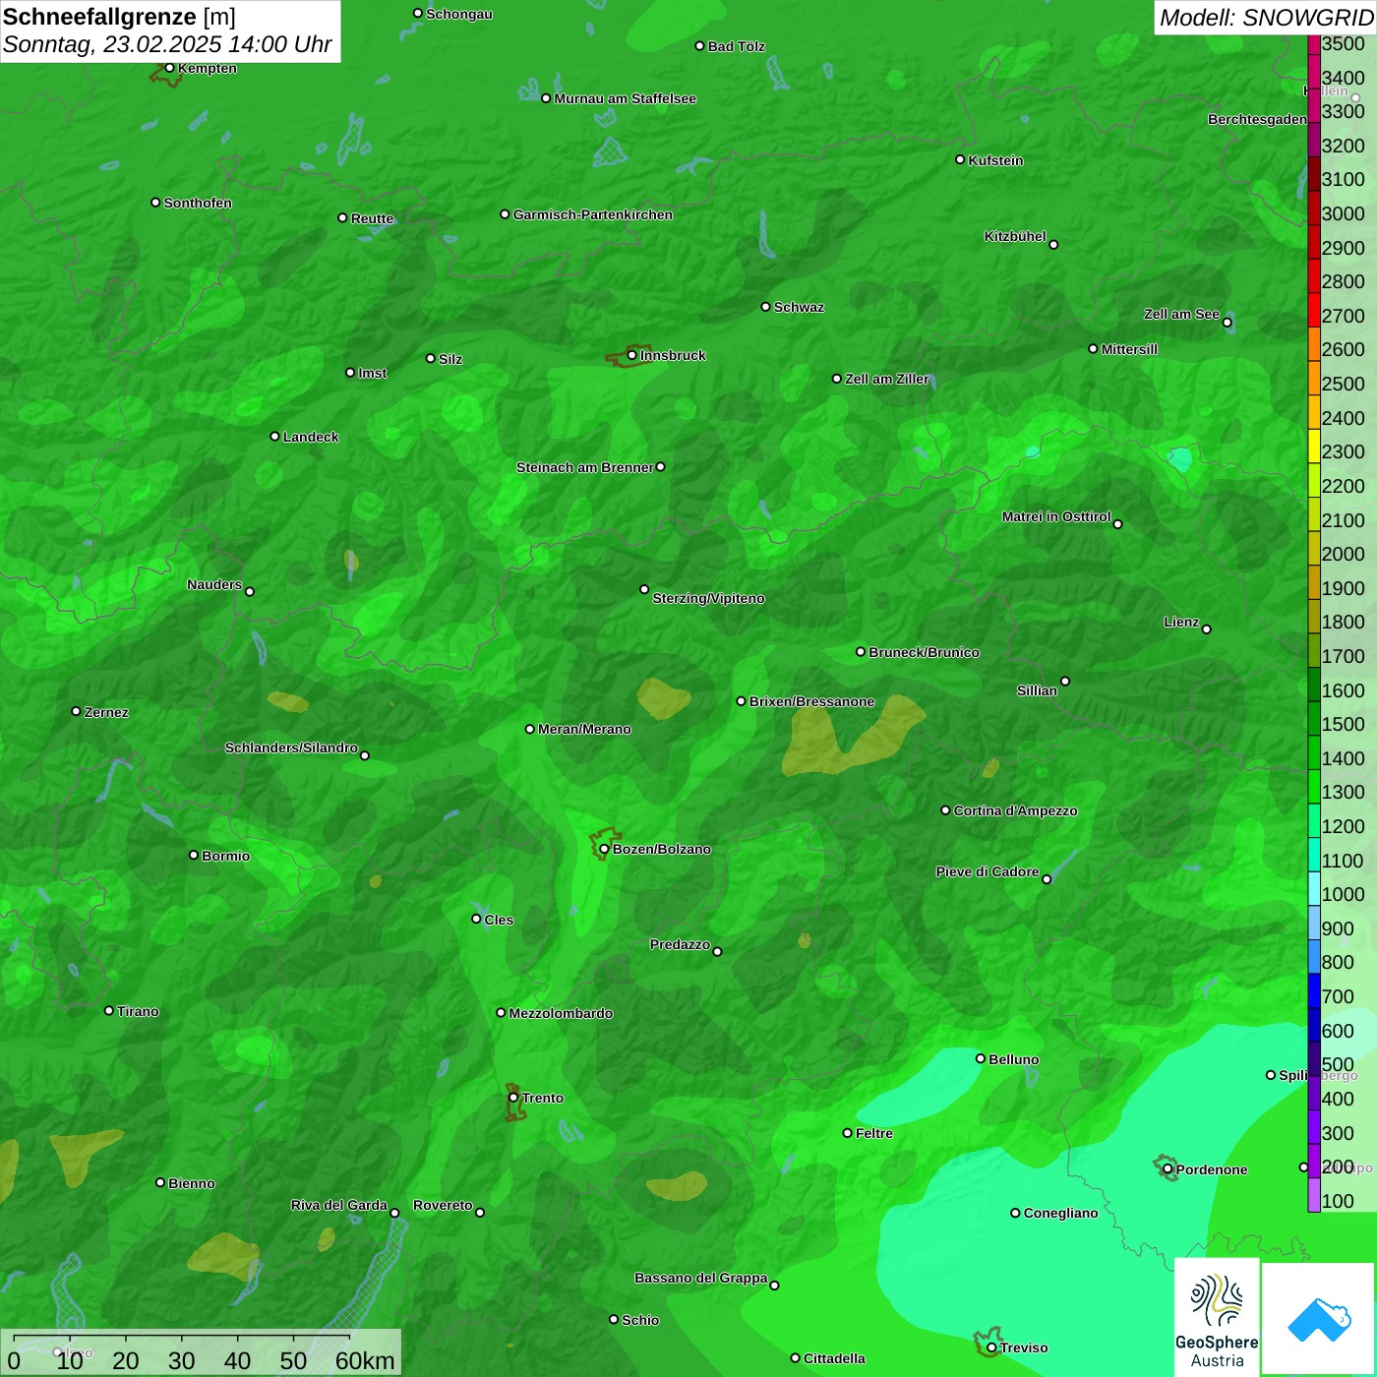Click the Sillian label
Screen dimensions: 1377x1377
(x=1037, y=690)
